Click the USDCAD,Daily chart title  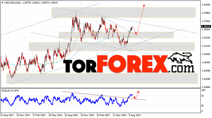(13, 2)
